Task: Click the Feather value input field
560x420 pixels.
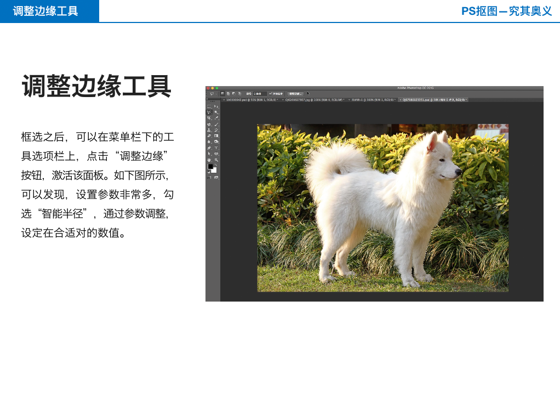Action: (260, 94)
